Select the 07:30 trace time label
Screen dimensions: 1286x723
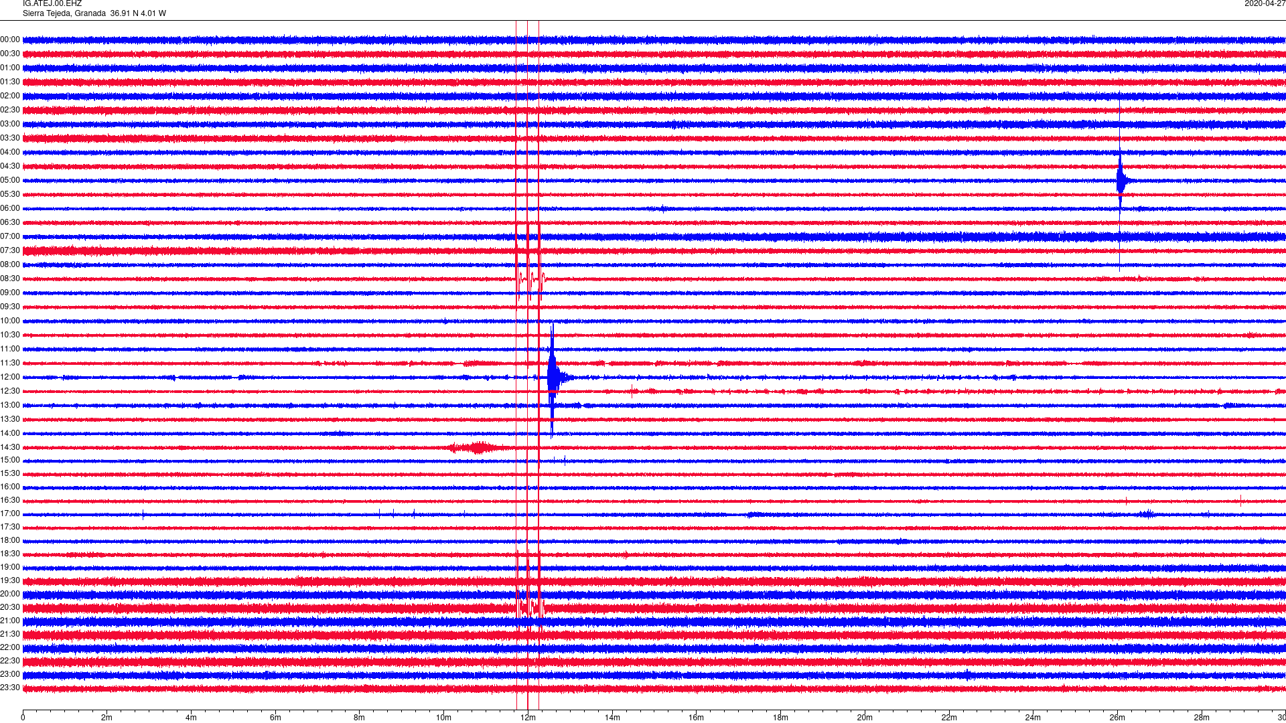(x=10, y=251)
